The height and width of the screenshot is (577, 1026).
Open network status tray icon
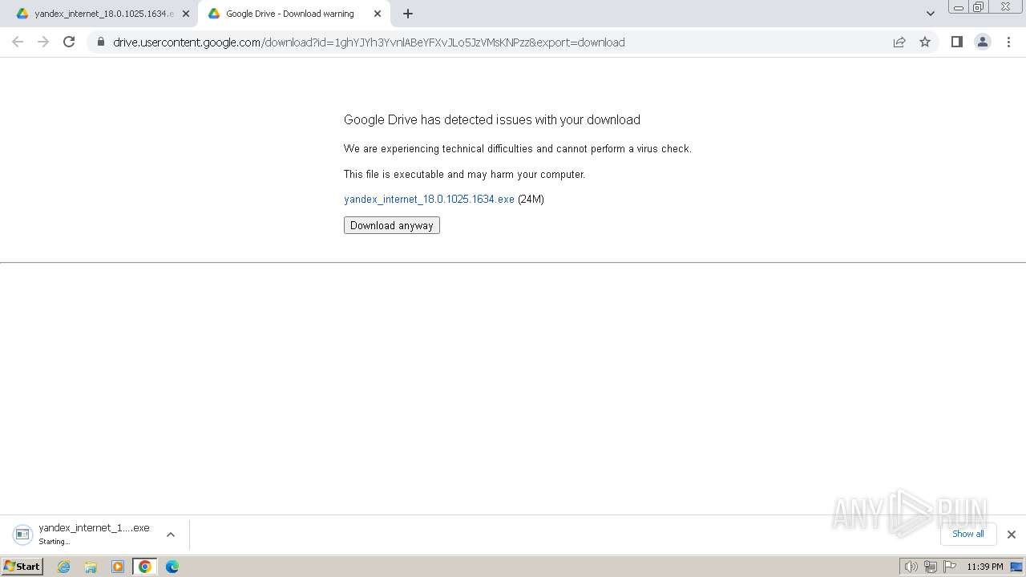(931, 567)
